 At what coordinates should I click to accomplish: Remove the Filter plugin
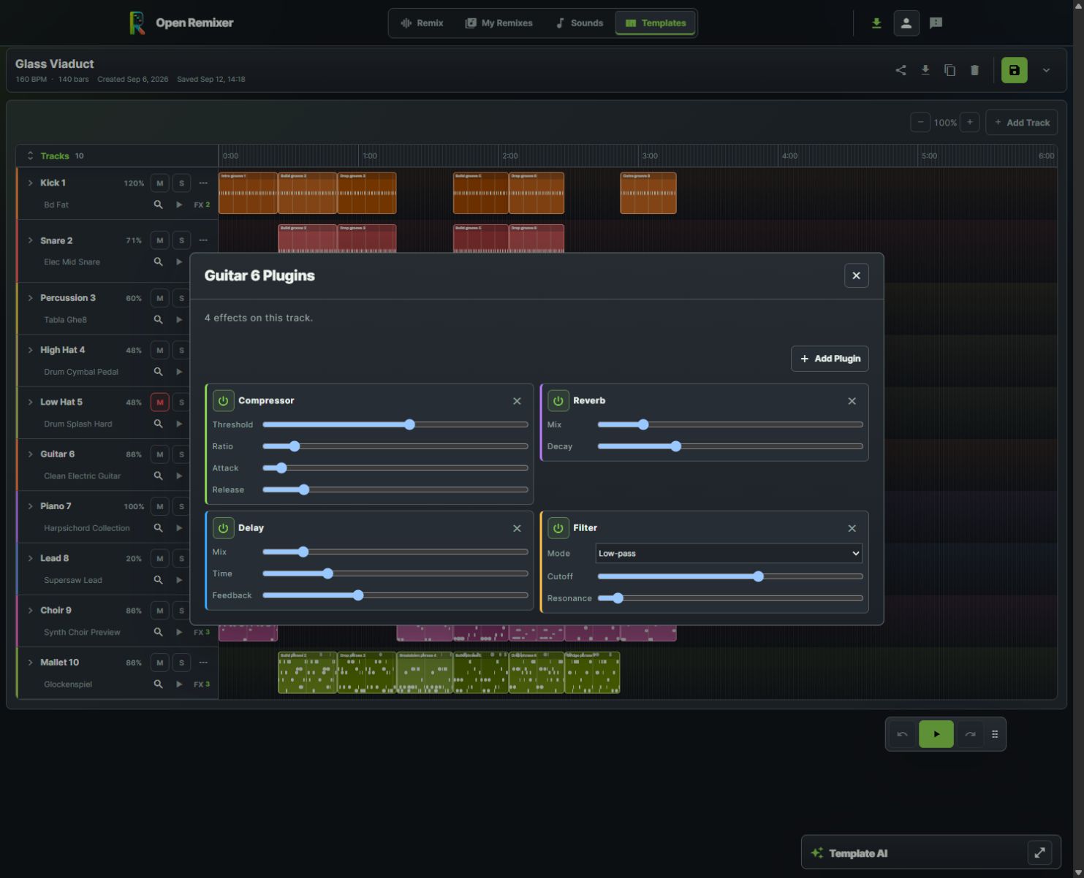pyautogui.click(x=852, y=528)
